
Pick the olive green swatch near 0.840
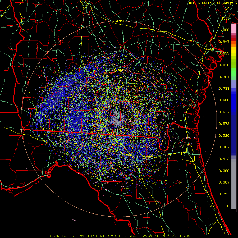pos(234,63)
